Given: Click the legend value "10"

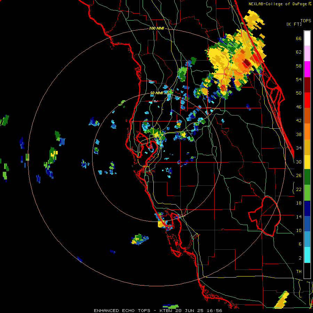Looking at the screenshot, I should 299,230.
